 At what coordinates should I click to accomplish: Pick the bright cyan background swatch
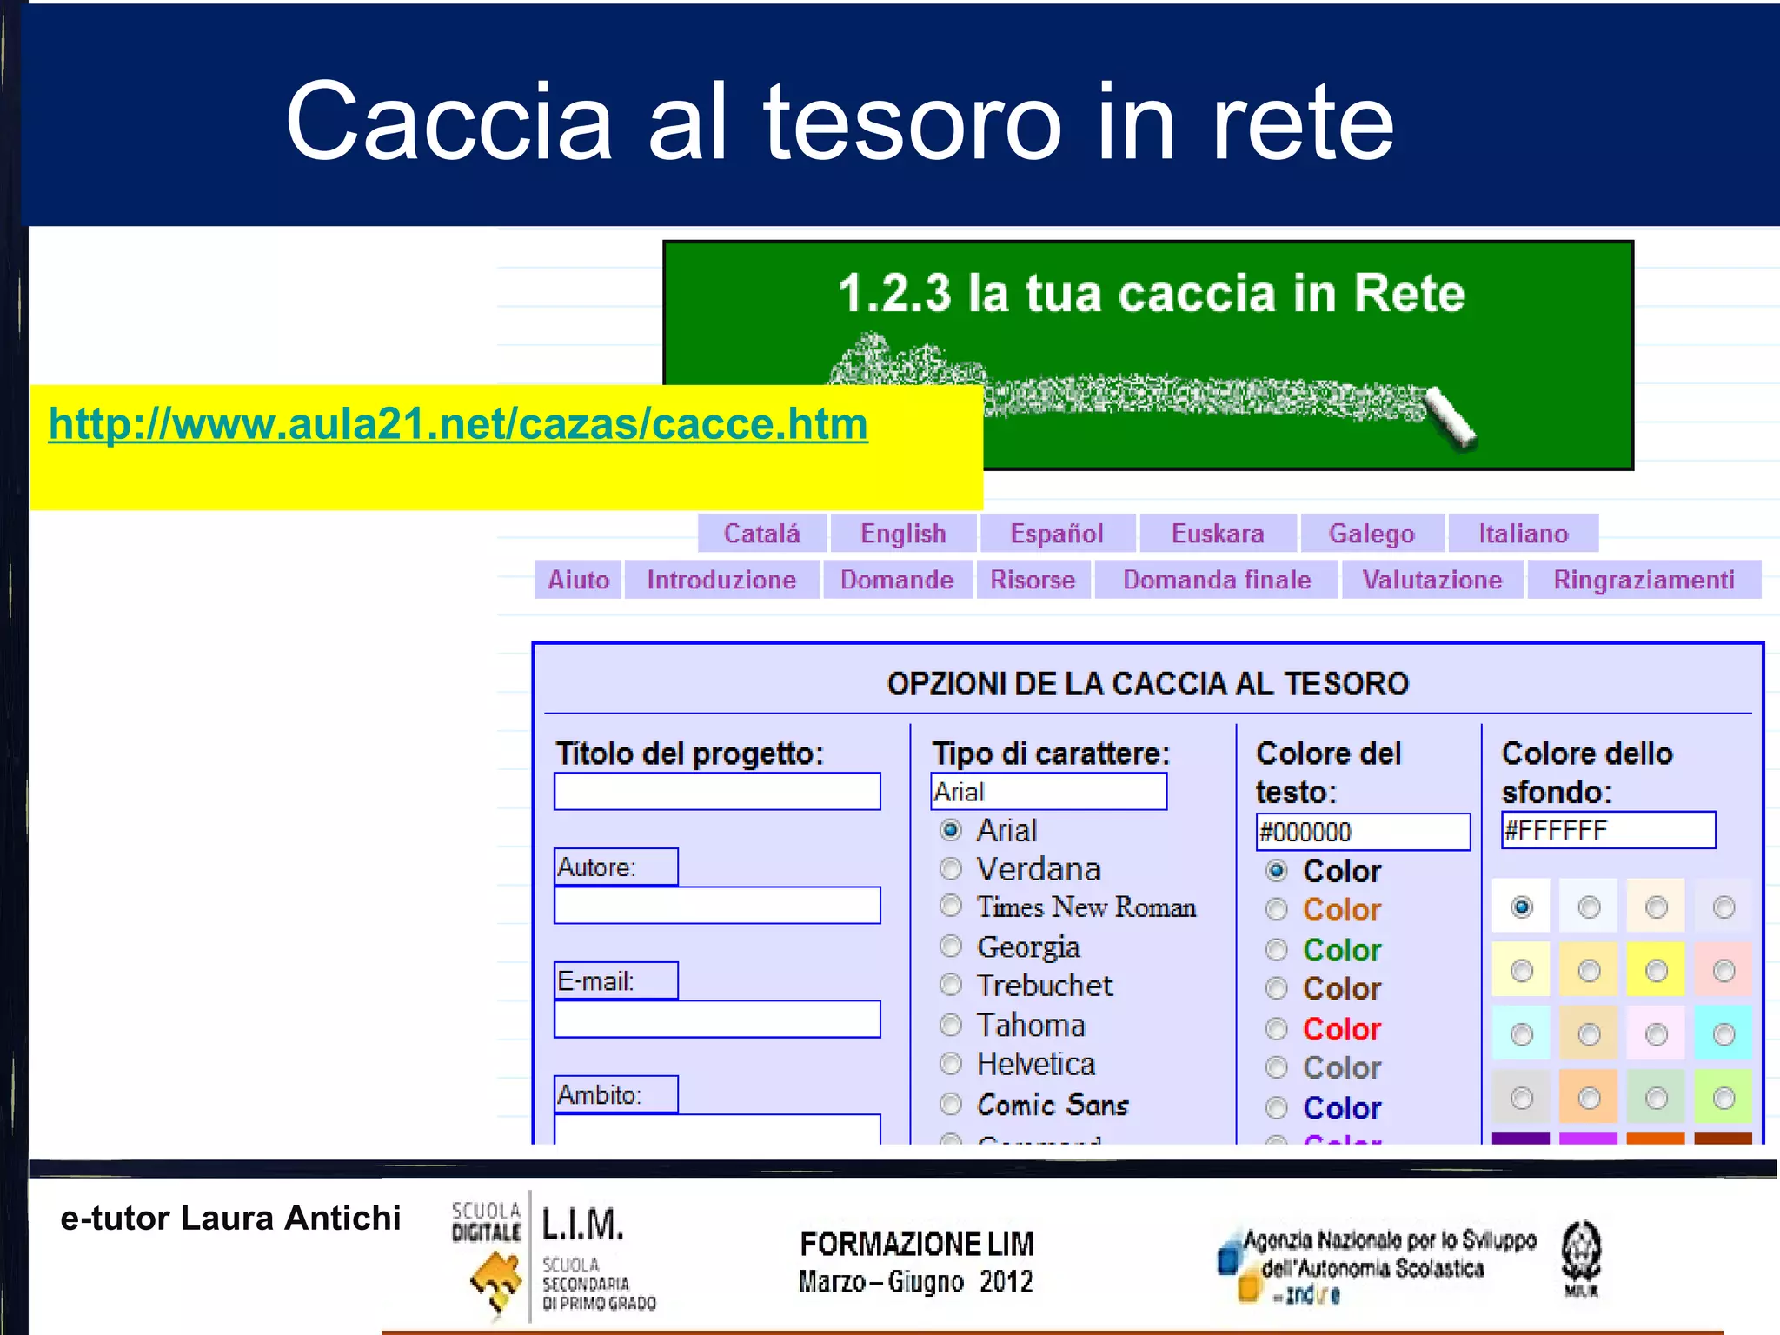(x=1724, y=1033)
